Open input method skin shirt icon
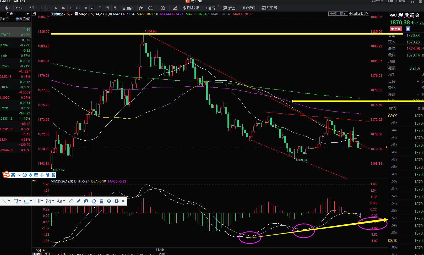 [x=48, y=175]
